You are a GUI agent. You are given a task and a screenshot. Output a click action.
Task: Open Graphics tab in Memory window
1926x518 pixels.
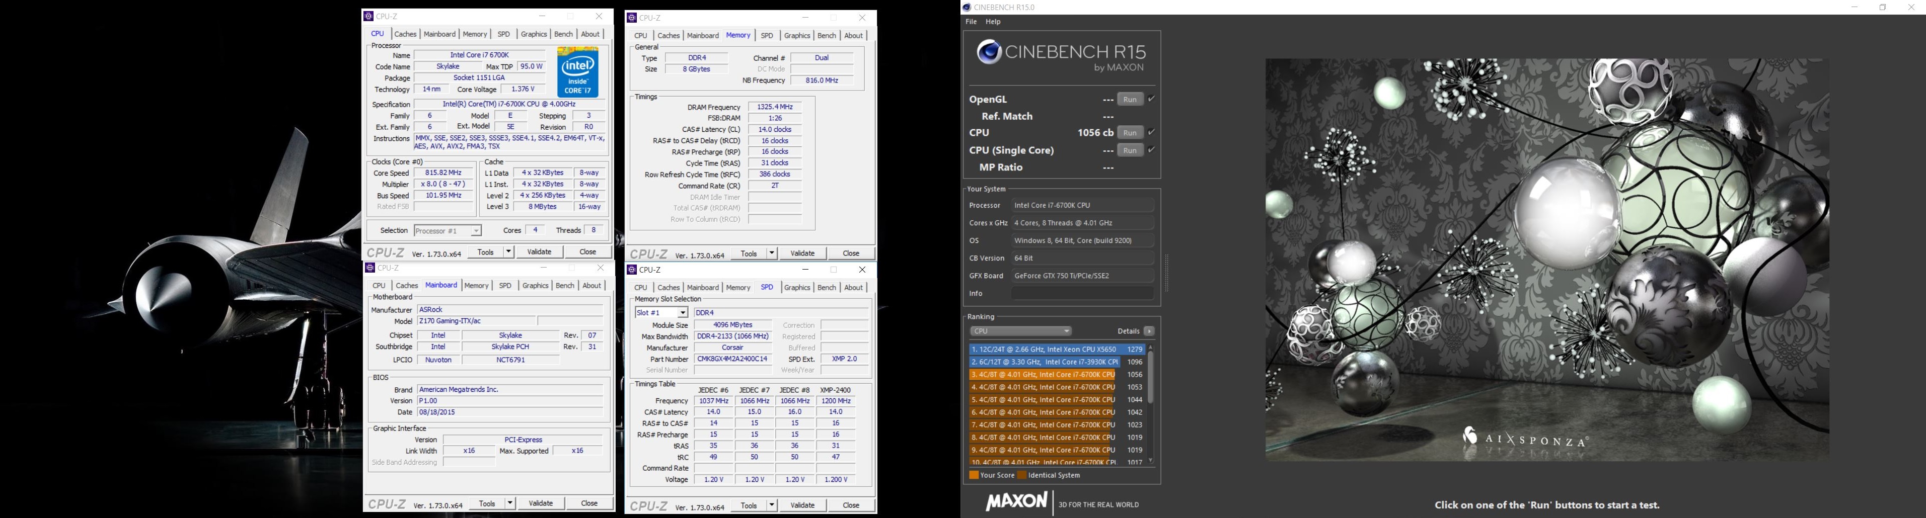[x=797, y=36]
